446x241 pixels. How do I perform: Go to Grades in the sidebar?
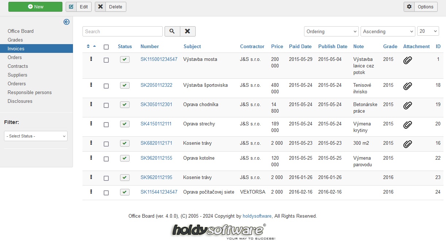pyautogui.click(x=15, y=40)
